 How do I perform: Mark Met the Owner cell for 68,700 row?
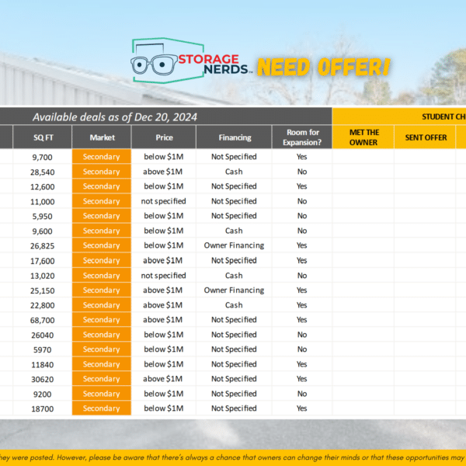[363, 320]
